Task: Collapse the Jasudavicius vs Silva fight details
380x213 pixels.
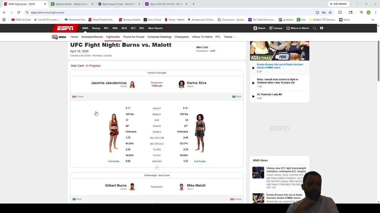Action: pos(157,167)
